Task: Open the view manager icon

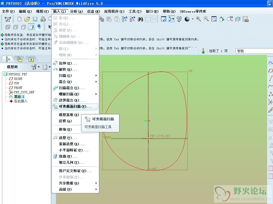Action: (246, 19)
